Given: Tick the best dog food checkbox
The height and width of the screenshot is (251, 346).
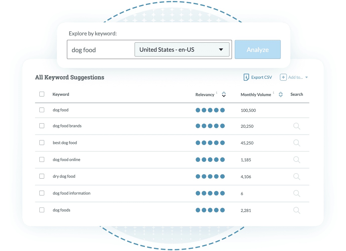Looking at the screenshot, I should point(42,143).
